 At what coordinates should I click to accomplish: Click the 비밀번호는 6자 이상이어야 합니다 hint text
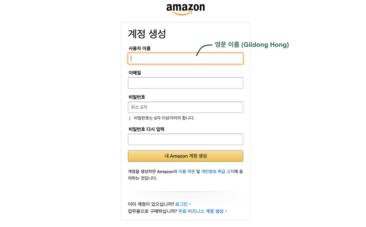[164, 118]
